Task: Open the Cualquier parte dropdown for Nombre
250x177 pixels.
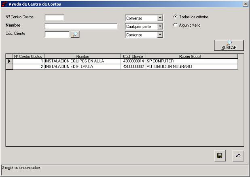Action: tap(160, 26)
